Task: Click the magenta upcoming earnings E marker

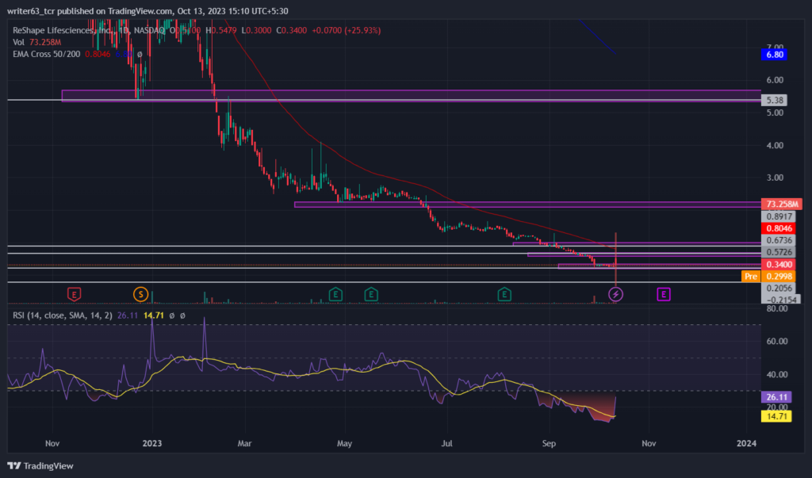Action: click(x=664, y=295)
